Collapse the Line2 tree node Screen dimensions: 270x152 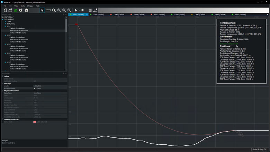click(6, 35)
